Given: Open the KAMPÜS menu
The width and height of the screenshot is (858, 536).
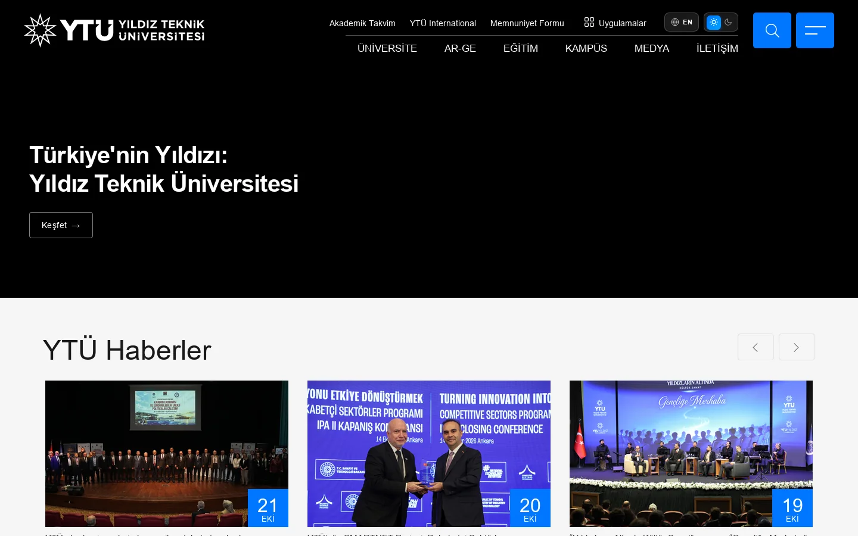Looking at the screenshot, I should (x=586, y=48).
